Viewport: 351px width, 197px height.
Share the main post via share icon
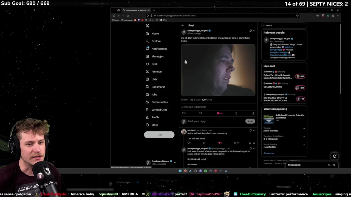pyautogui.click(x=253, y=113)
